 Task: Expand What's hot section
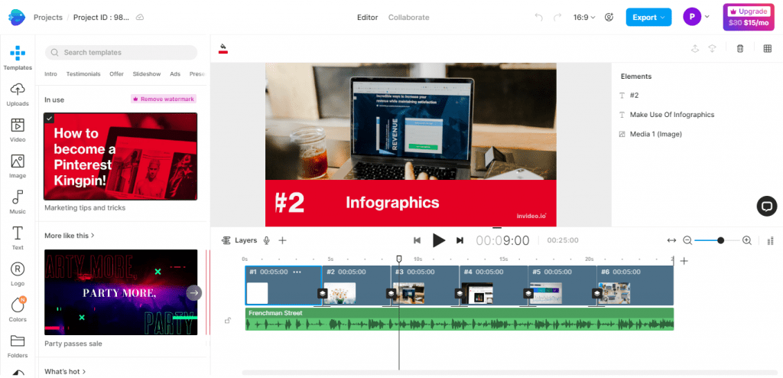pyautogui.click(x=66, y=372)
